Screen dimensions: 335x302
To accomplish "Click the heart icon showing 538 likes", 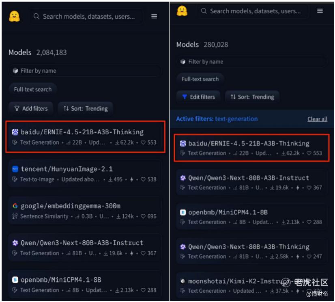I will [143, 179].
